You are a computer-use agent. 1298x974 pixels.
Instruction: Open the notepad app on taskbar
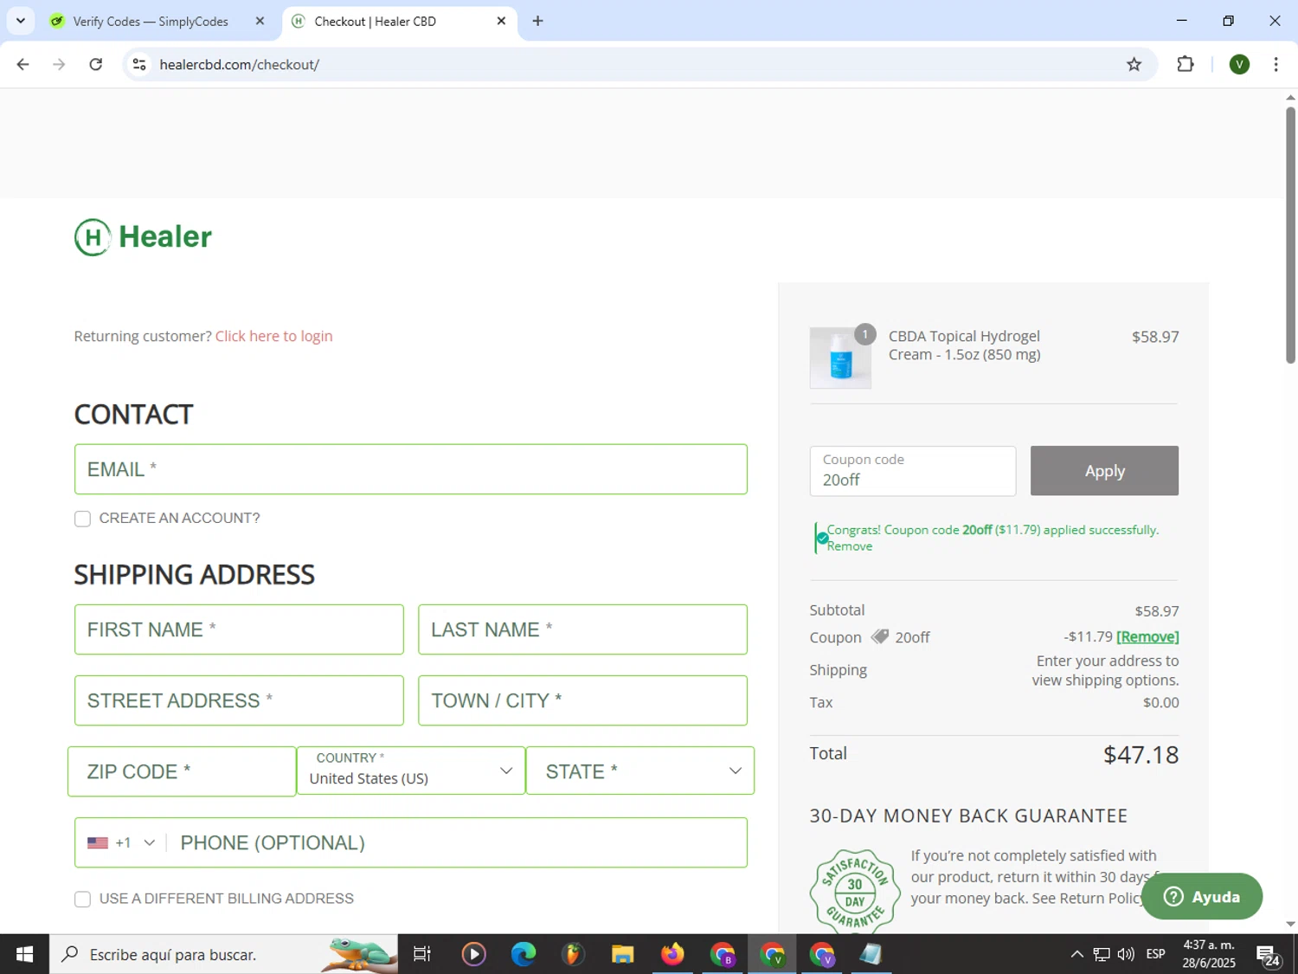[x=871, y=954]
